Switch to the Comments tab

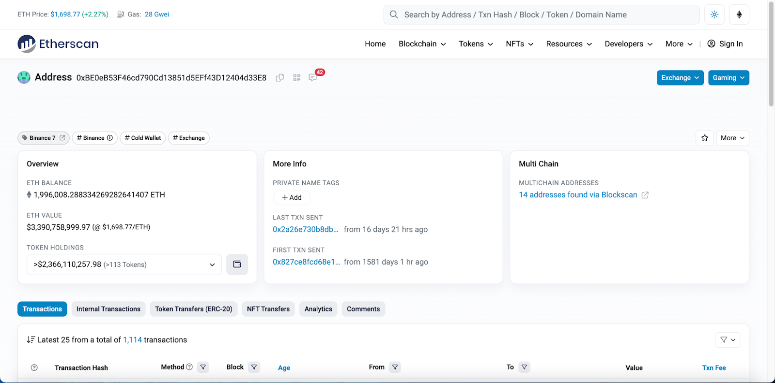point(363,309)
